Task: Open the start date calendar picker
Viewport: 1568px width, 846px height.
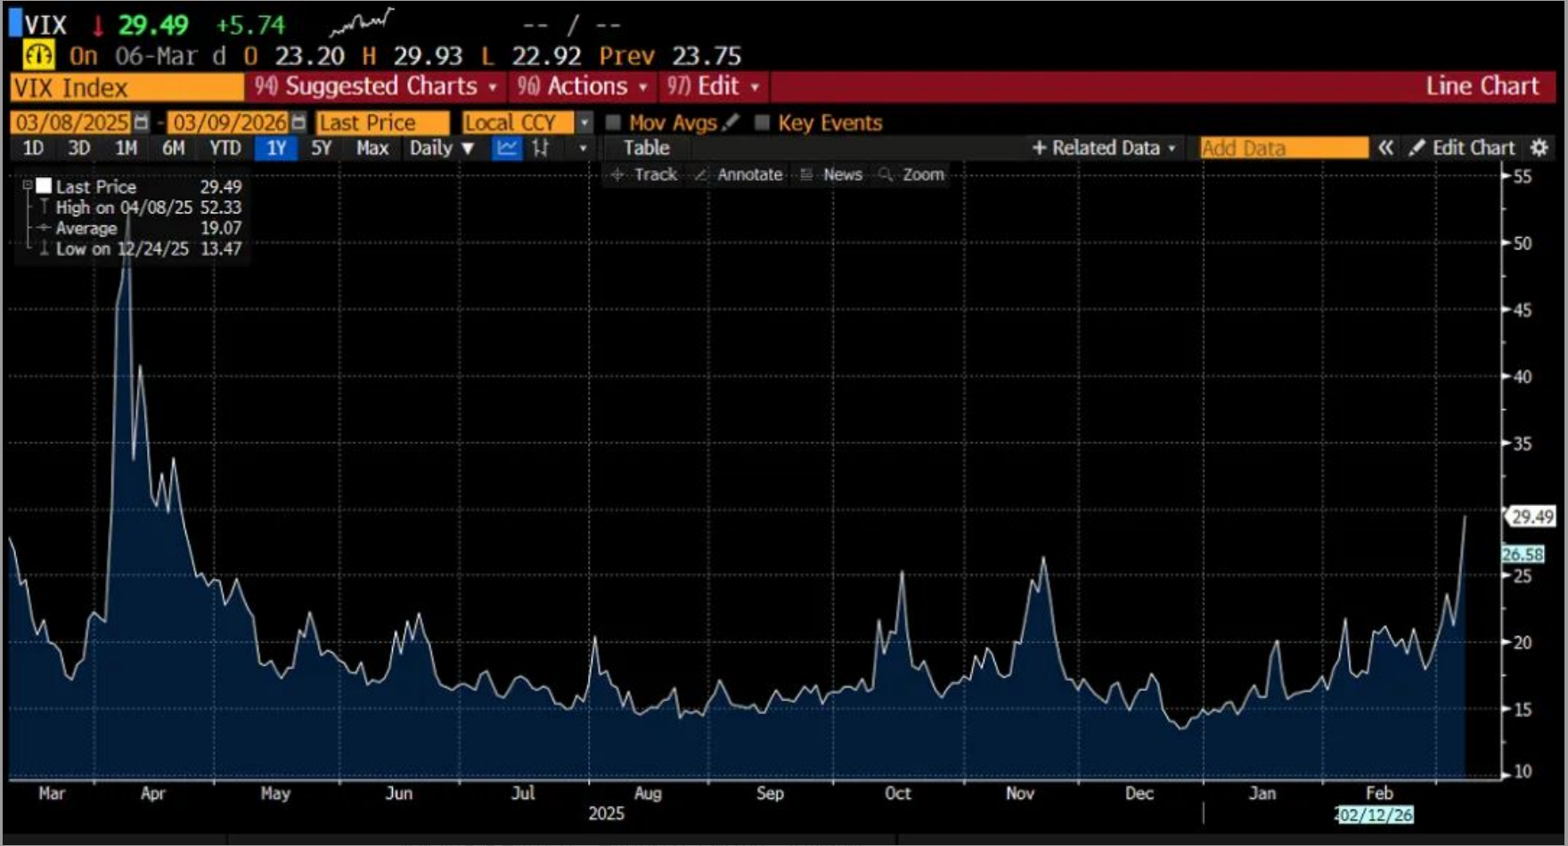Action: pyautogui.click(x=141, y=122)
